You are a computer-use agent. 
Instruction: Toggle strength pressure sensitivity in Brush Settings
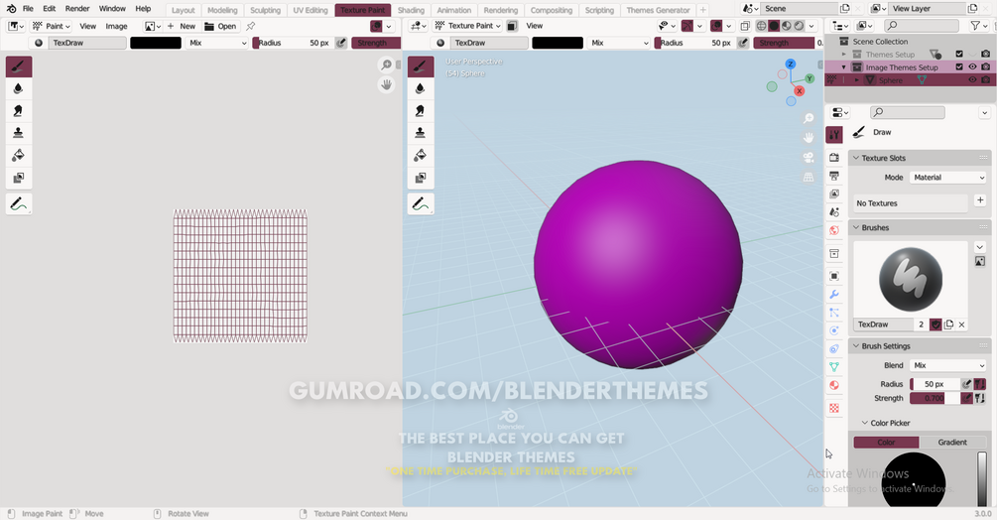tap(966, 398)
